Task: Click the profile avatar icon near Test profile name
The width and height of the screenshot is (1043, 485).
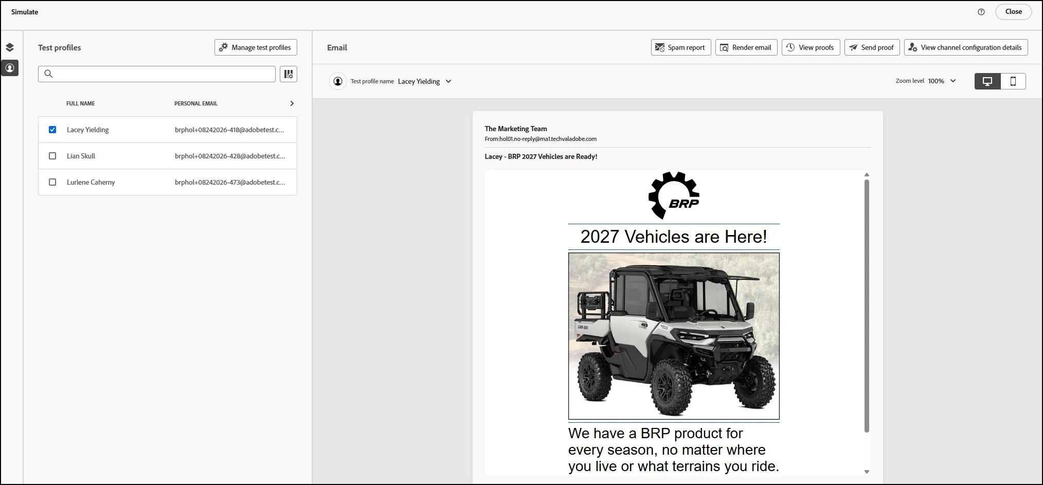Action: click(x=338, y=81)
